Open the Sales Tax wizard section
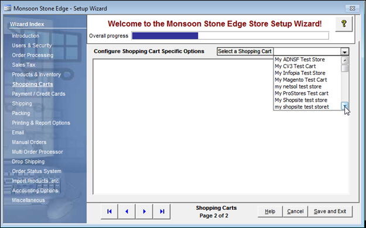This screenshot has height=228, width=366. (23, 65)
